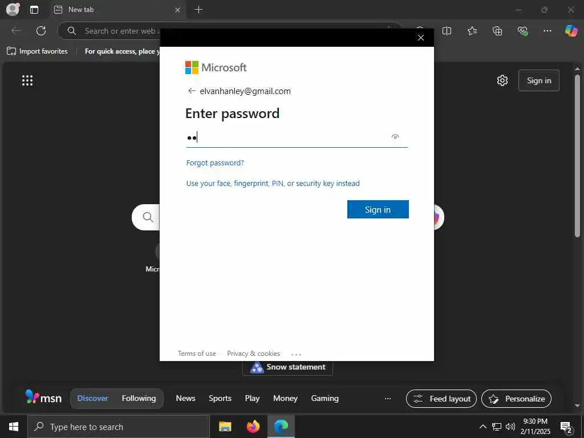Open the Windows Start menu
Viewport: 584px width, 438px height.
(14, 427)
